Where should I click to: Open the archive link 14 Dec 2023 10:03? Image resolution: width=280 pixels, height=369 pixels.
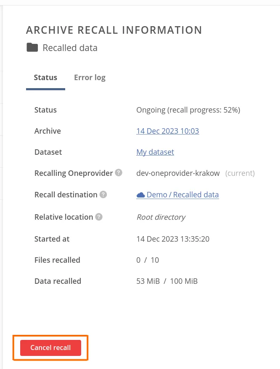[167, 131]
